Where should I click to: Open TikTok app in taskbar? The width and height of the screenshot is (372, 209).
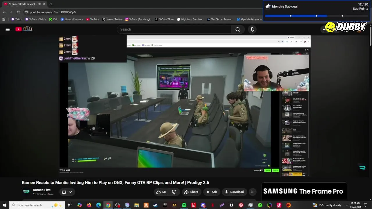(279, 205)
